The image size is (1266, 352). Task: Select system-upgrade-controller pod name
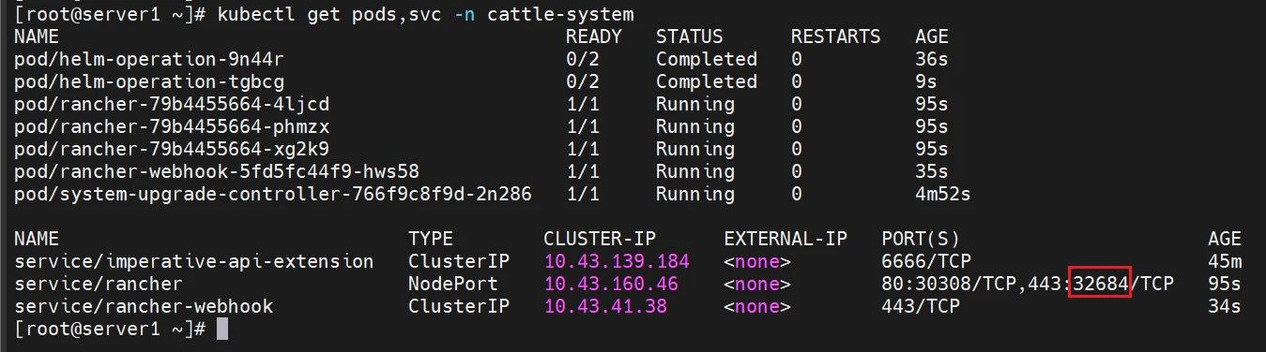[x=273, y=194]
